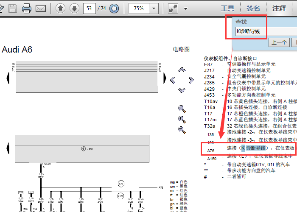Click the J453 legend entry
The image size is (297, 212).
point(240,95)
